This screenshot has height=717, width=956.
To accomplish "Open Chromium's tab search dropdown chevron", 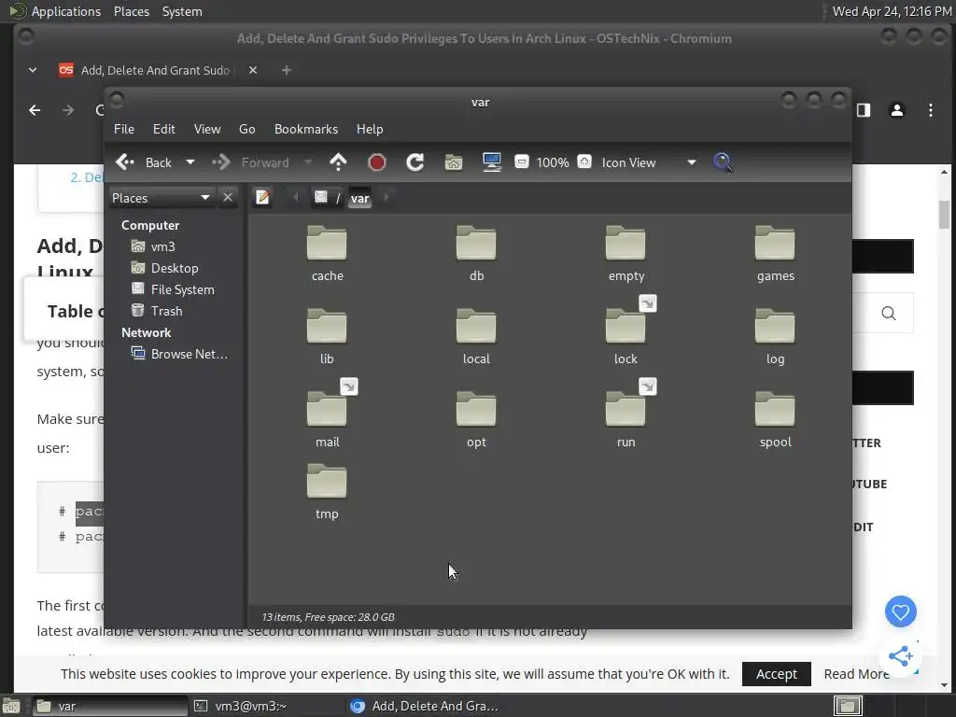I will 33,70.
